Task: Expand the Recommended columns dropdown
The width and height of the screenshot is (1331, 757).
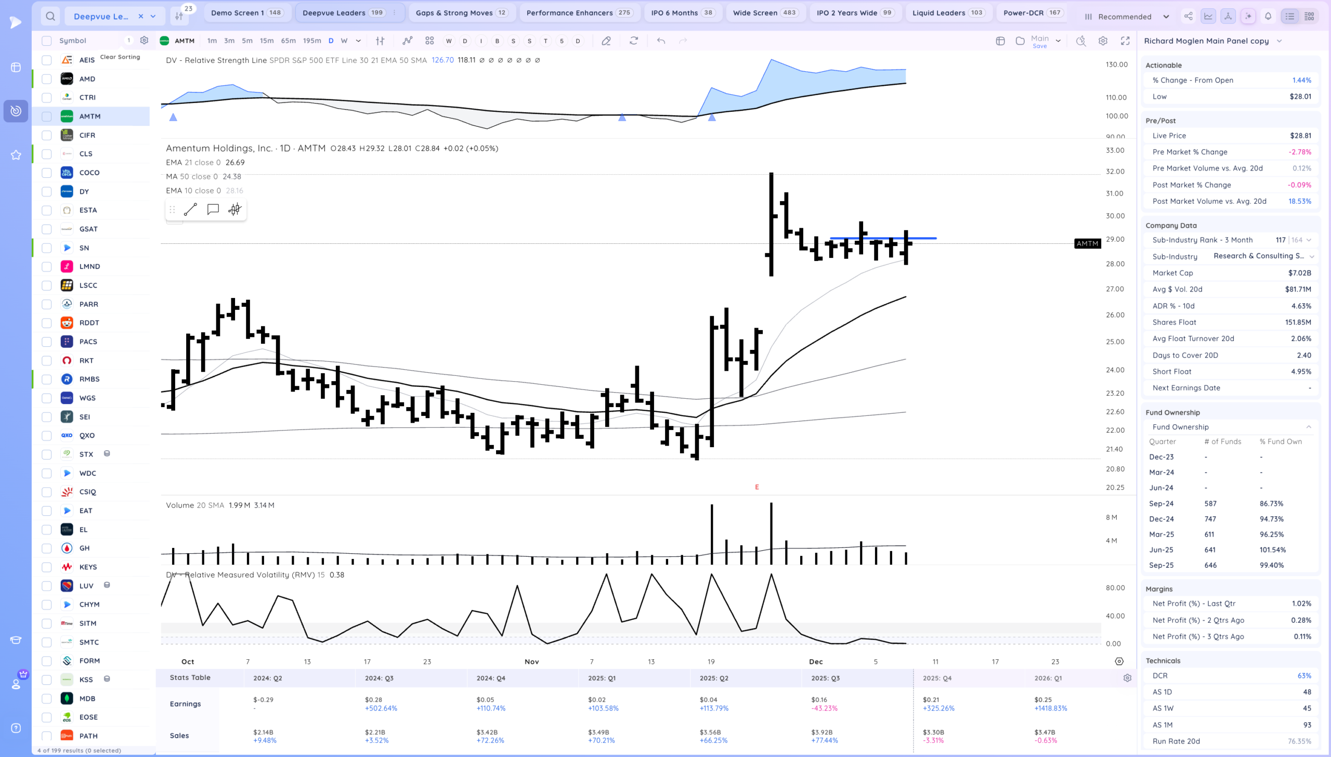Action: 1166,17
